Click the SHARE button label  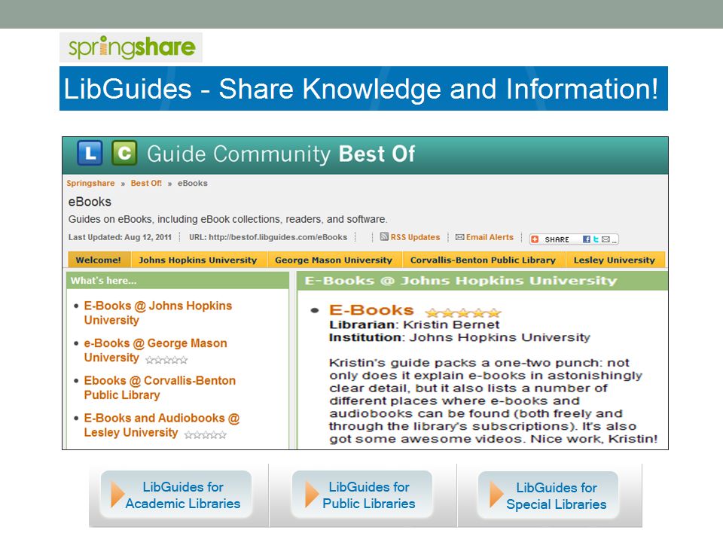point(557,239)
